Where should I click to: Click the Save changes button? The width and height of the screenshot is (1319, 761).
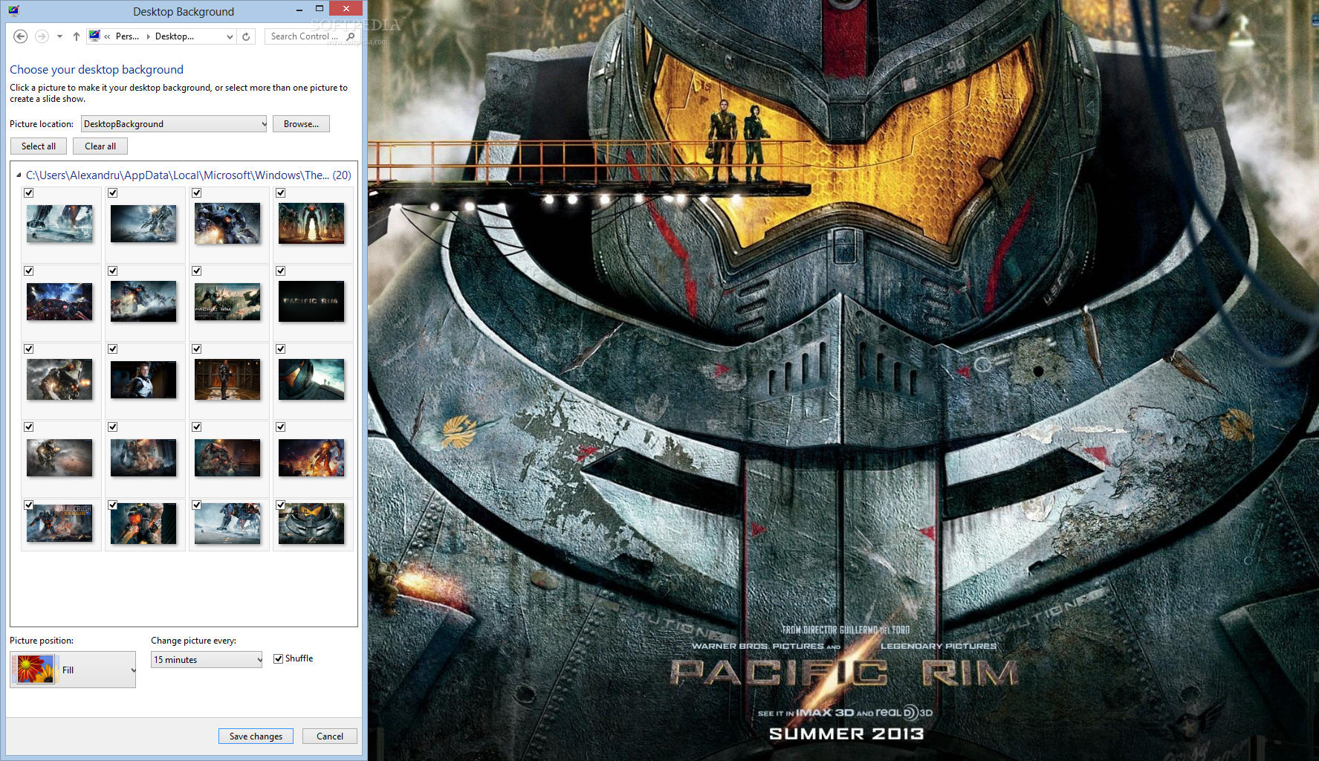point(256,736)
